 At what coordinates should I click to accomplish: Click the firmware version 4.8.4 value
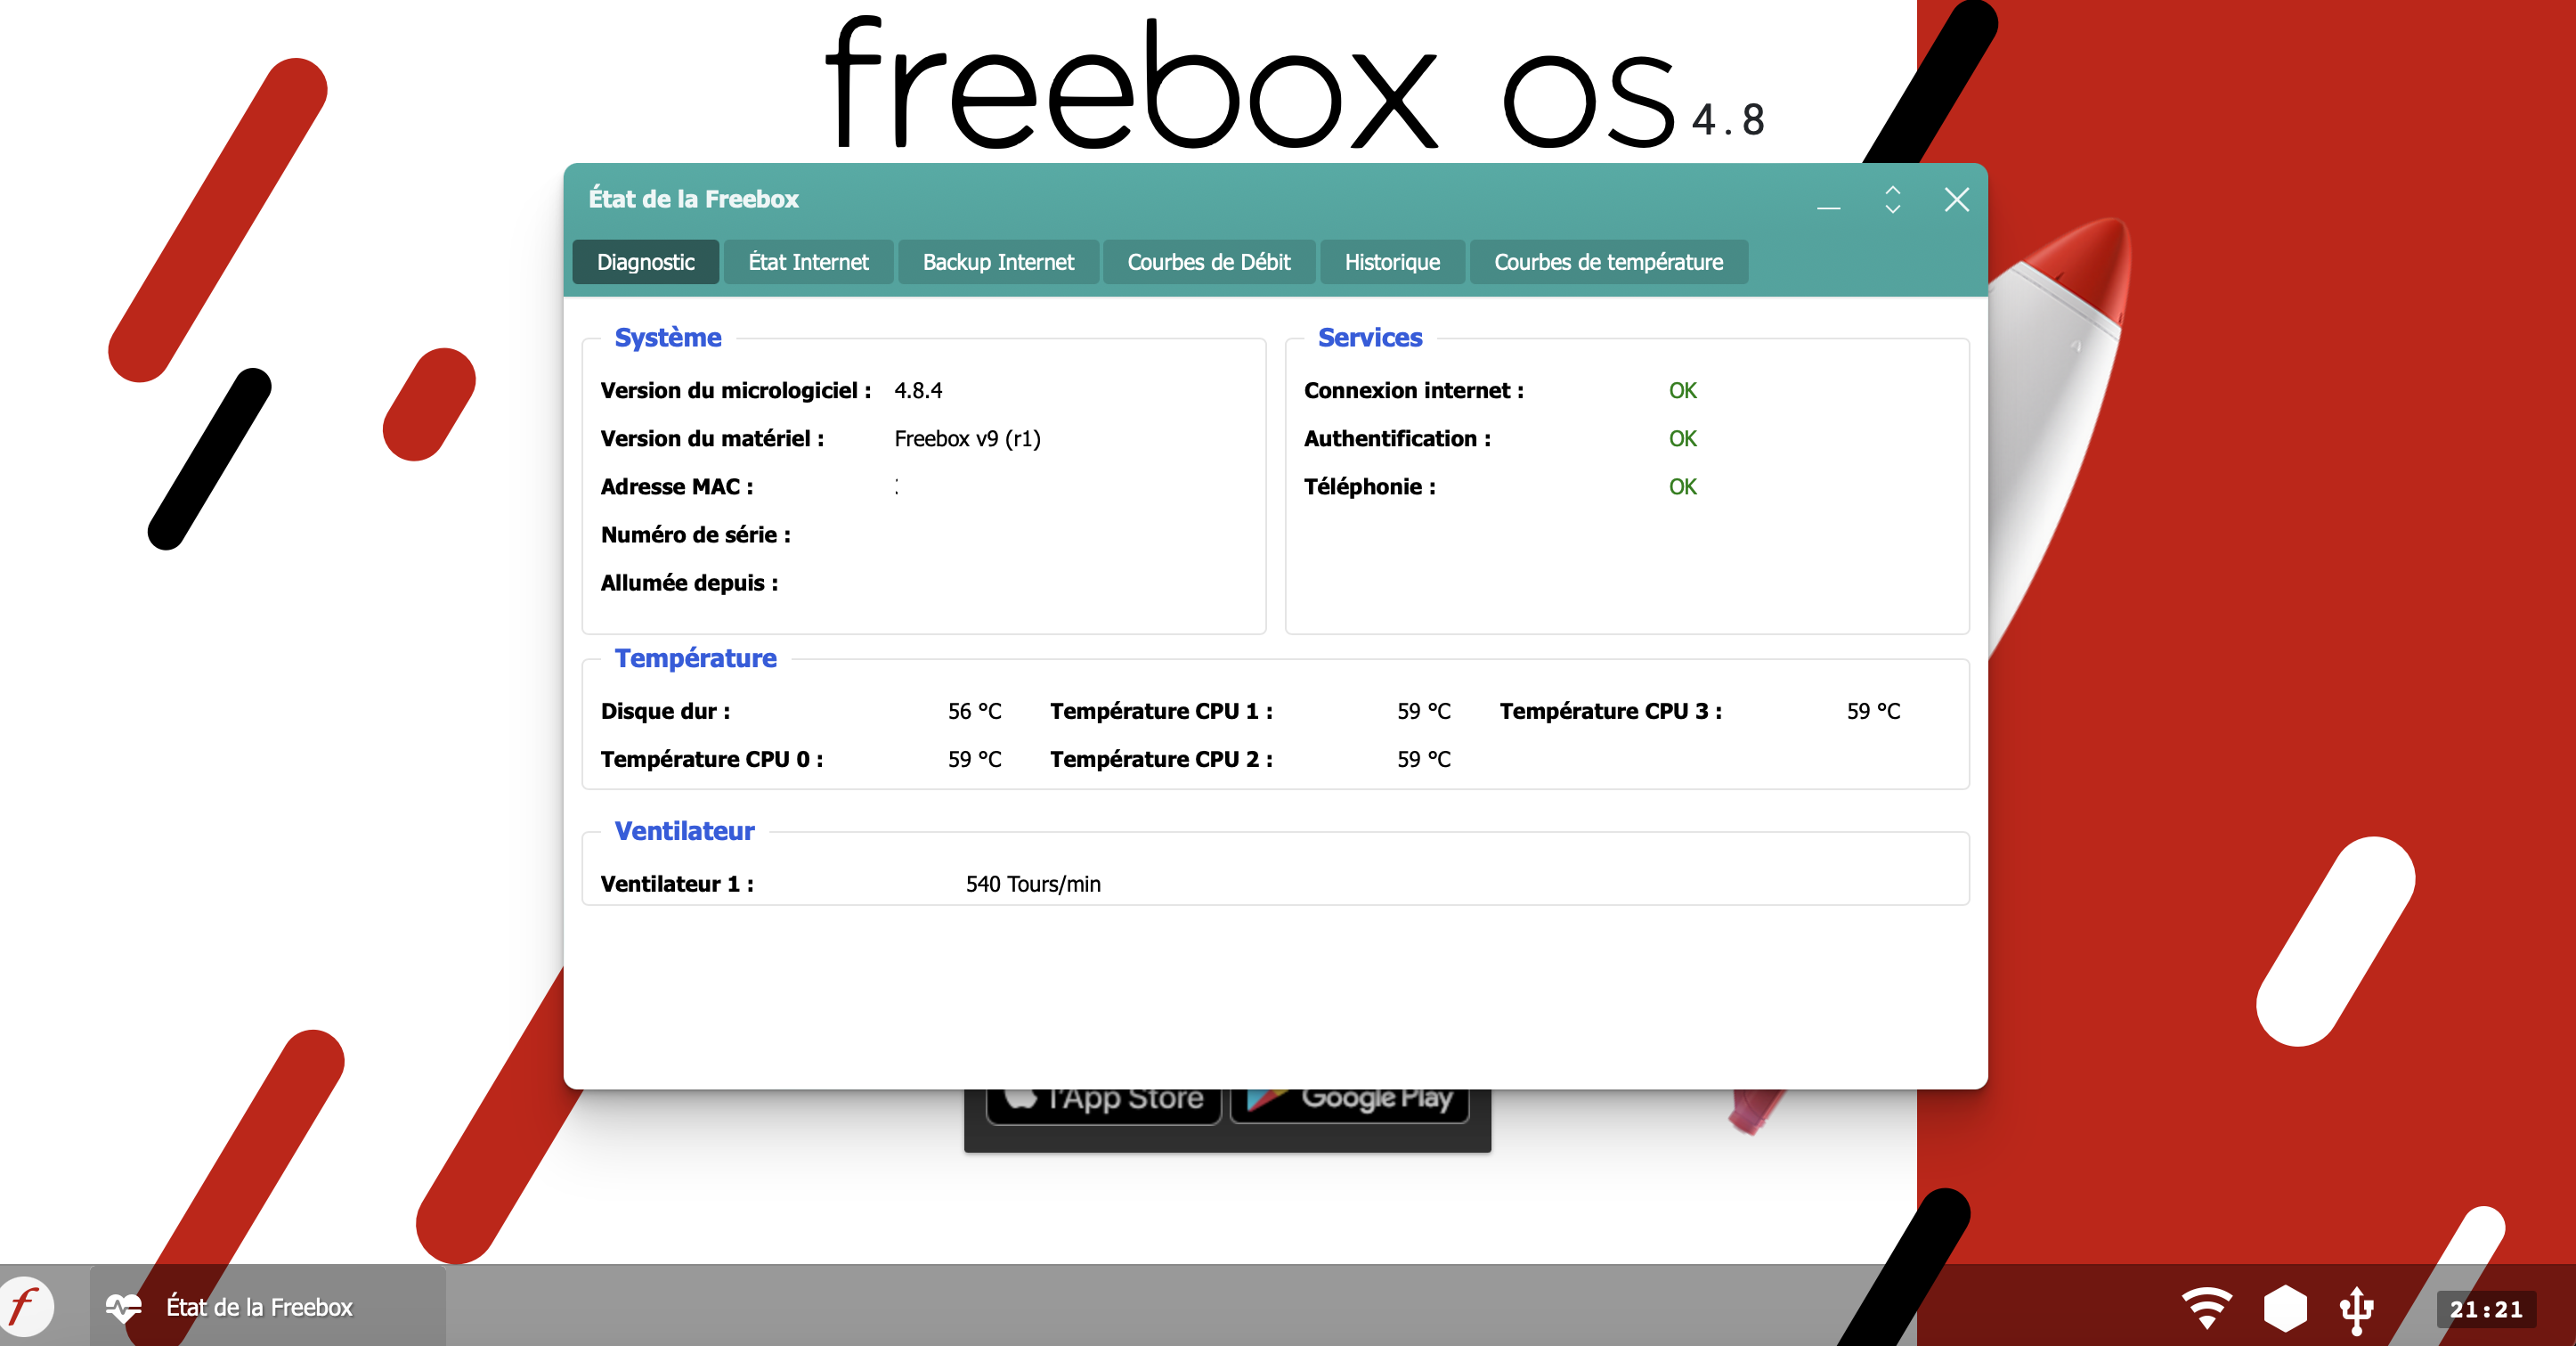(918, 390)
